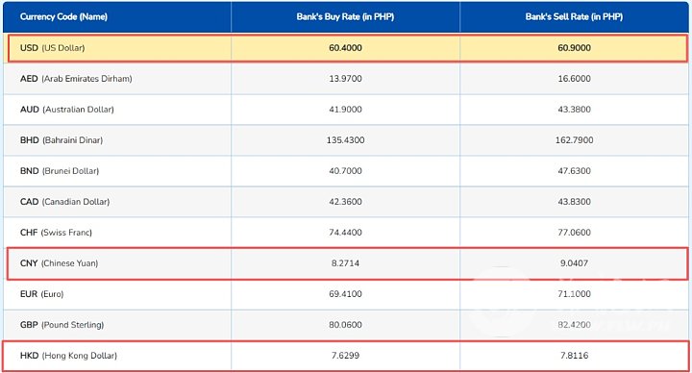This screenshot has height=373, width=692.
Task: Click AUD sell rate 43.3800
Action: click(574, 110)
